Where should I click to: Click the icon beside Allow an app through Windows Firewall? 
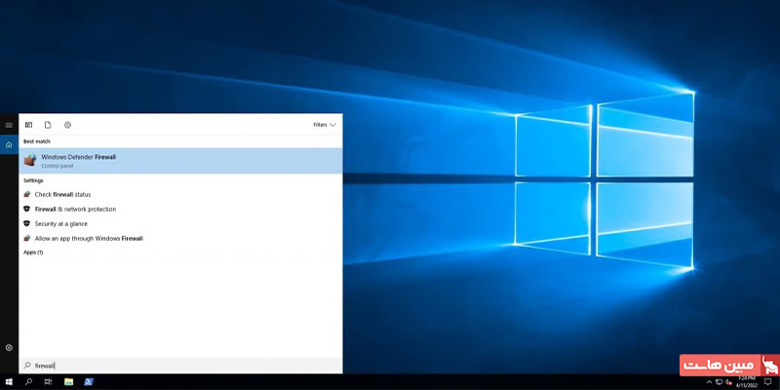coord(27,238)
